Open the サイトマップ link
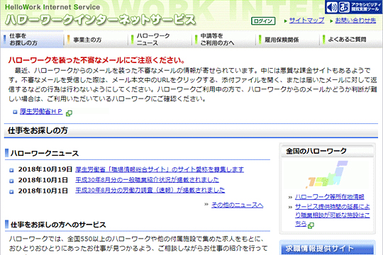The width and height of the screenshot is (383, 255). pos(306,21)
